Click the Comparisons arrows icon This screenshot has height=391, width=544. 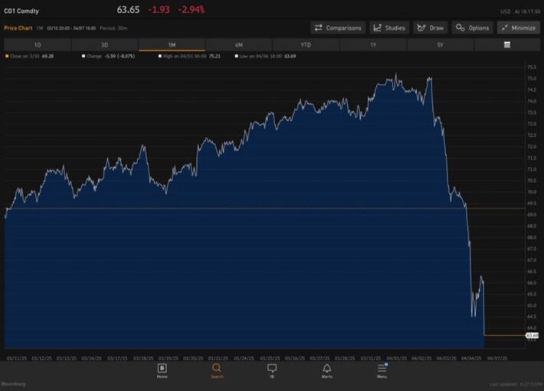click(x=318, y=28)
